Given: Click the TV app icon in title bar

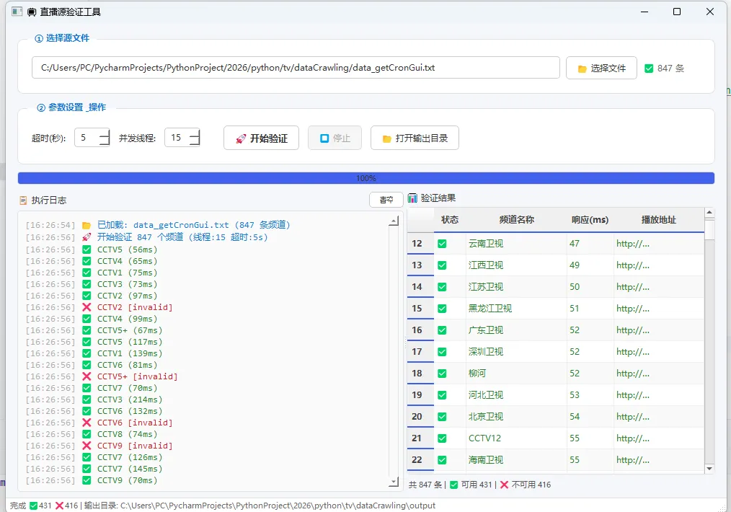Looking at the screenshot, I should point(32,12).
